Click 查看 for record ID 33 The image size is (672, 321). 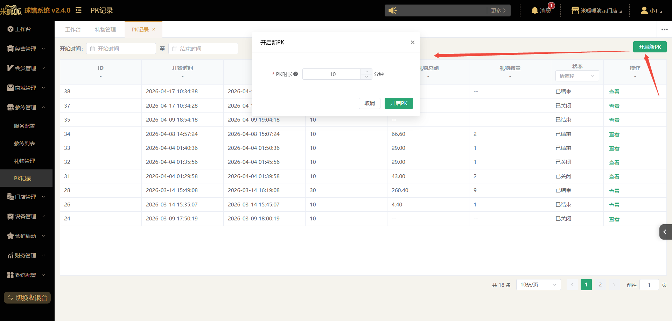(614, 148)
